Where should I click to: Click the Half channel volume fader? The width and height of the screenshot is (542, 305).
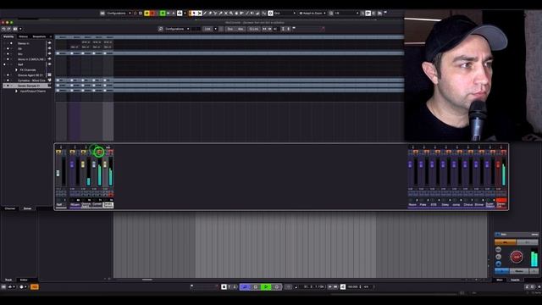click(x=58, y=173)
